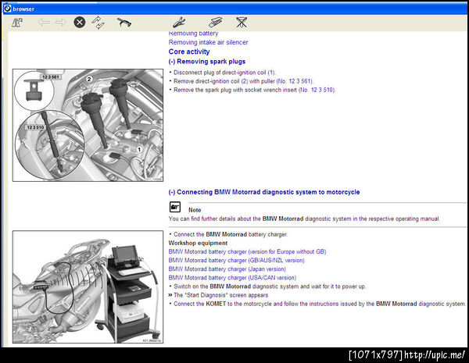The height and width of the screenshot is (363, 469).
Task: Click 'Connect the BMW Motorrad battery charger' step
Action: click(x=231, y=234)
